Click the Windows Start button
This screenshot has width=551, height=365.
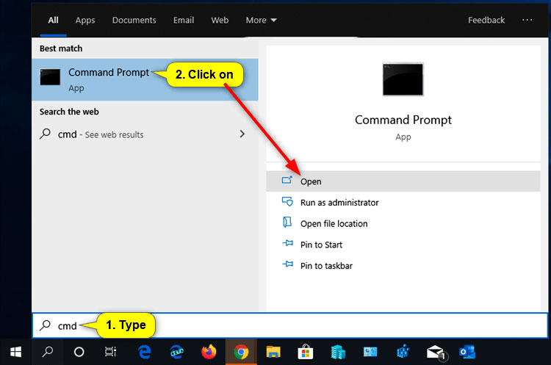[x=15, y=351]
